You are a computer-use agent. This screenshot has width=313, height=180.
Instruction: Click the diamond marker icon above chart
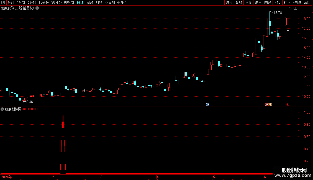[x=290, y=8]
